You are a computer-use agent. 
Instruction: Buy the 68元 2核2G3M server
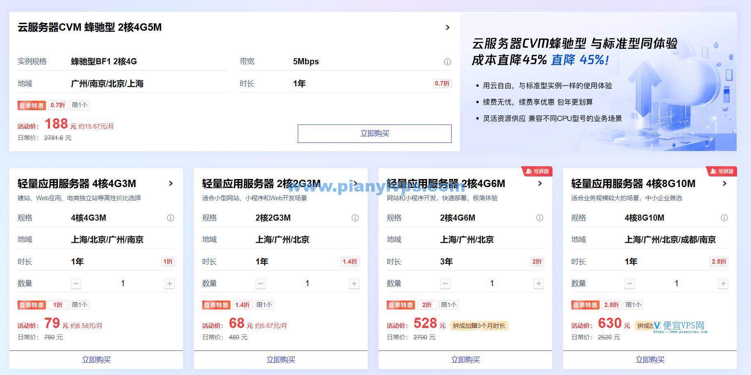(x=281, y=359)
